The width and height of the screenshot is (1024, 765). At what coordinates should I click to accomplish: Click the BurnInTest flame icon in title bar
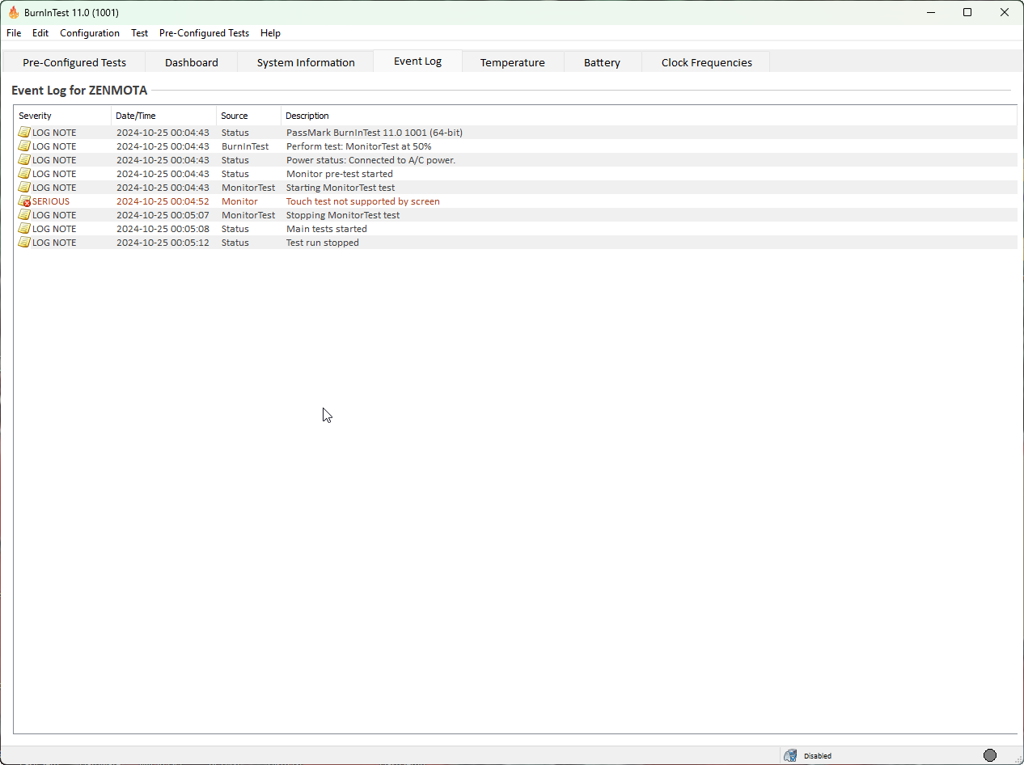[14, 12]
